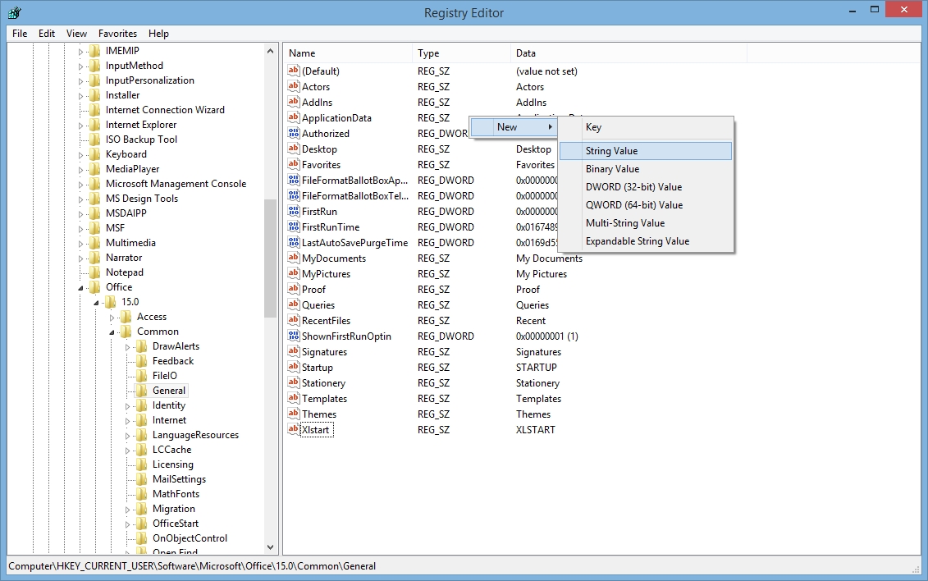Viewport: 928px width, 581px height.
Task: Open the Favorites menu
Action: 118,33
